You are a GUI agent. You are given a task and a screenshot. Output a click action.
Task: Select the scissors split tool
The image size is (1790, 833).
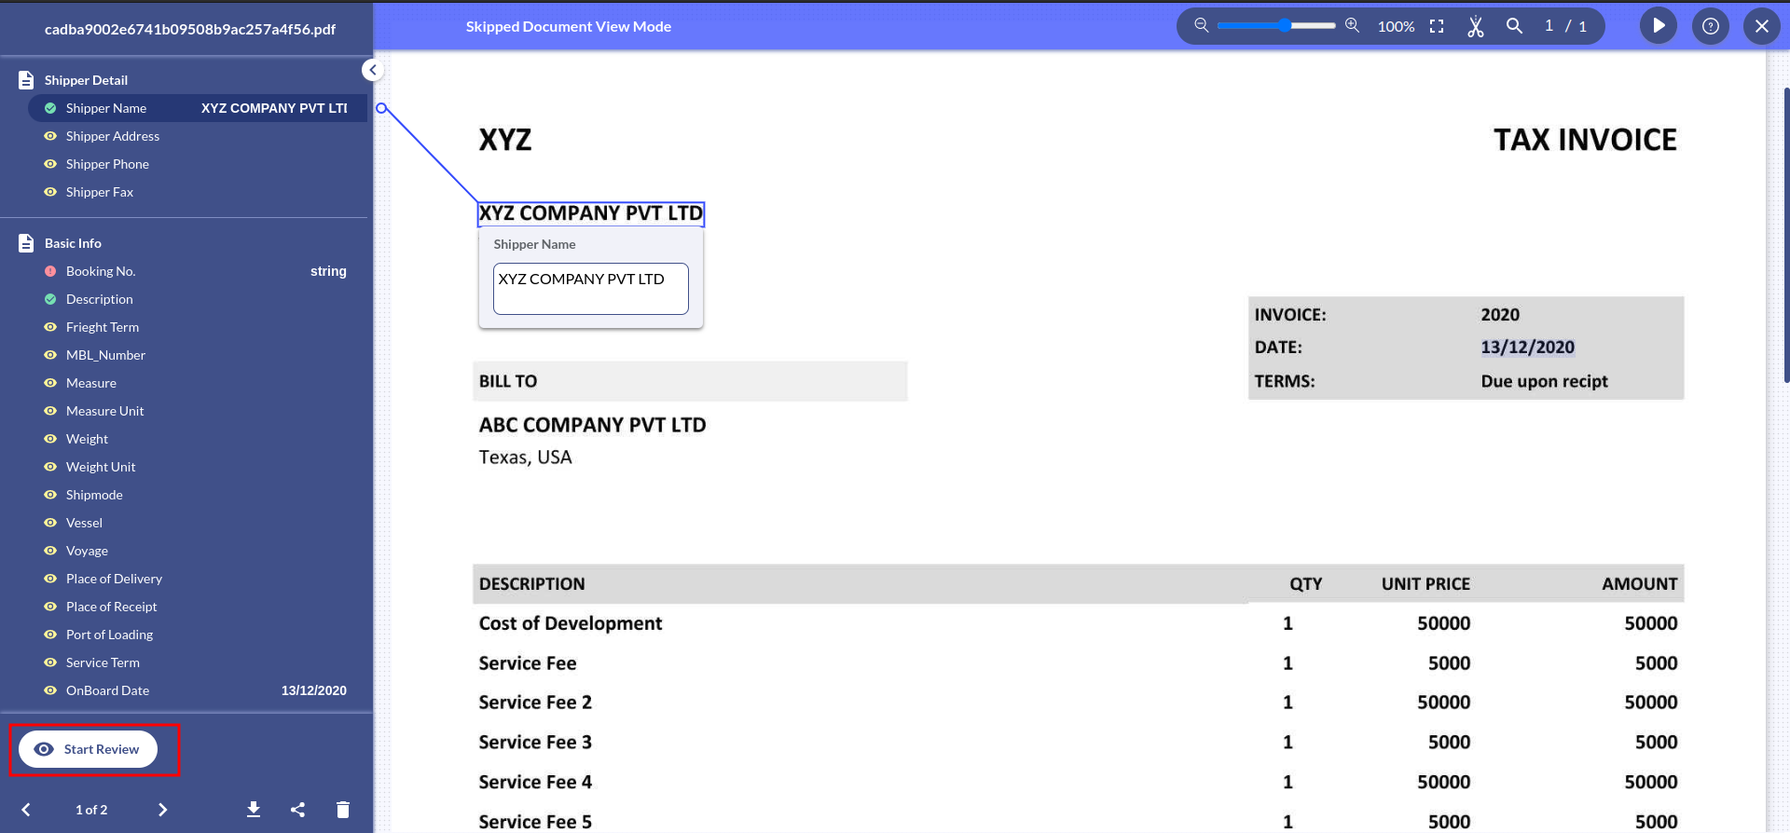tap(1475, 26)
